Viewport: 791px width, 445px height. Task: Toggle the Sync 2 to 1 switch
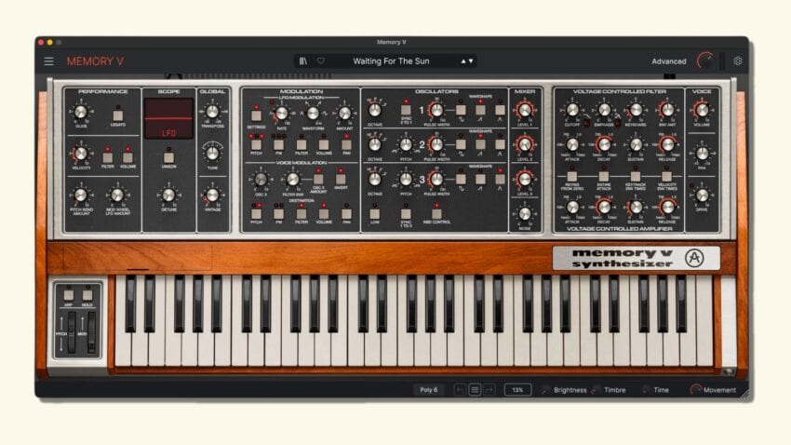[x=406, y=110]
